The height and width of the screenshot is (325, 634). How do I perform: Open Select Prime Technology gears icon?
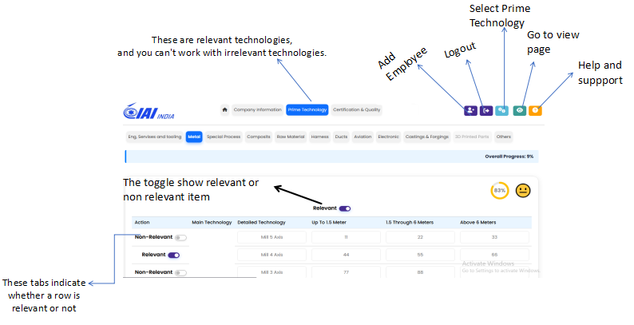coord(501,110)
